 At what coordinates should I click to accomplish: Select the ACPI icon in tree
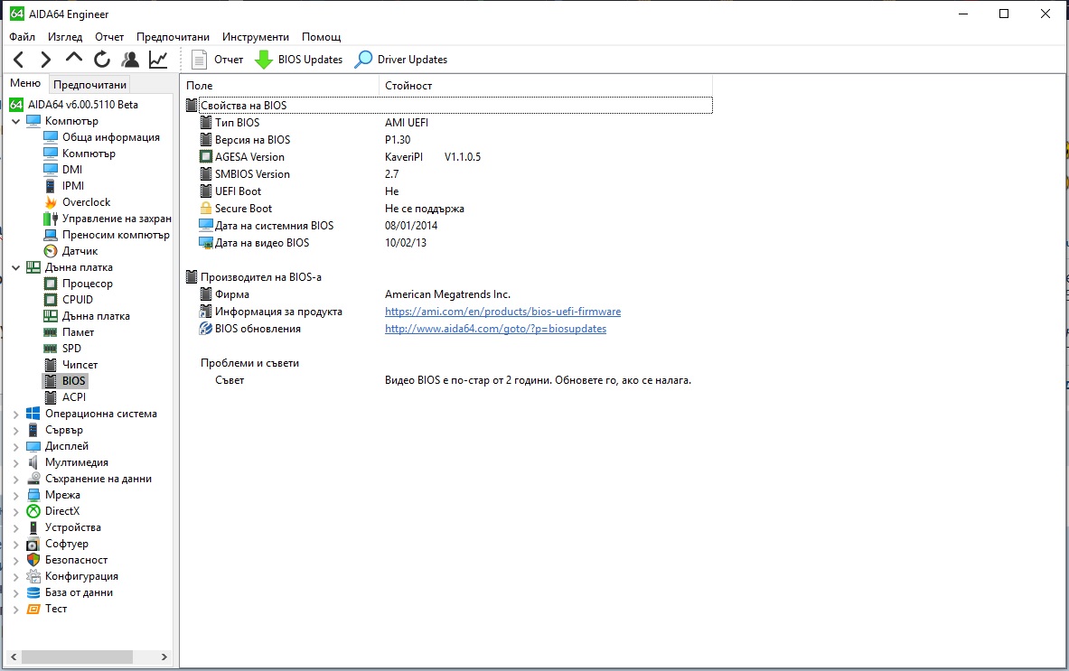[51, 397]
